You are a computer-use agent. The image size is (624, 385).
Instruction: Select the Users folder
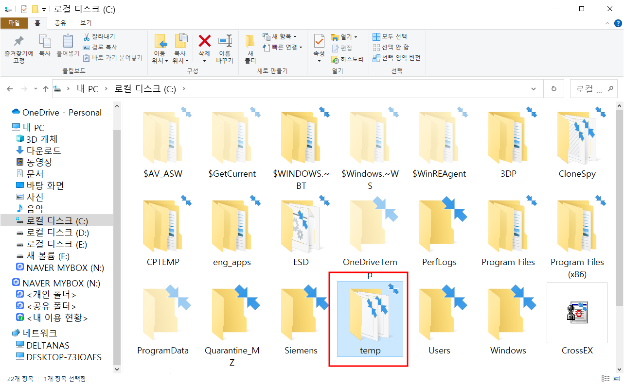coord(439,320)
